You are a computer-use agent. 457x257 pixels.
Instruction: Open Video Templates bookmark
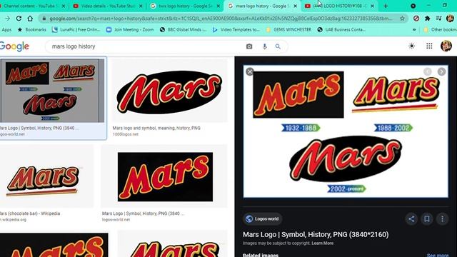pyautogui.click(x=236, y=30)
